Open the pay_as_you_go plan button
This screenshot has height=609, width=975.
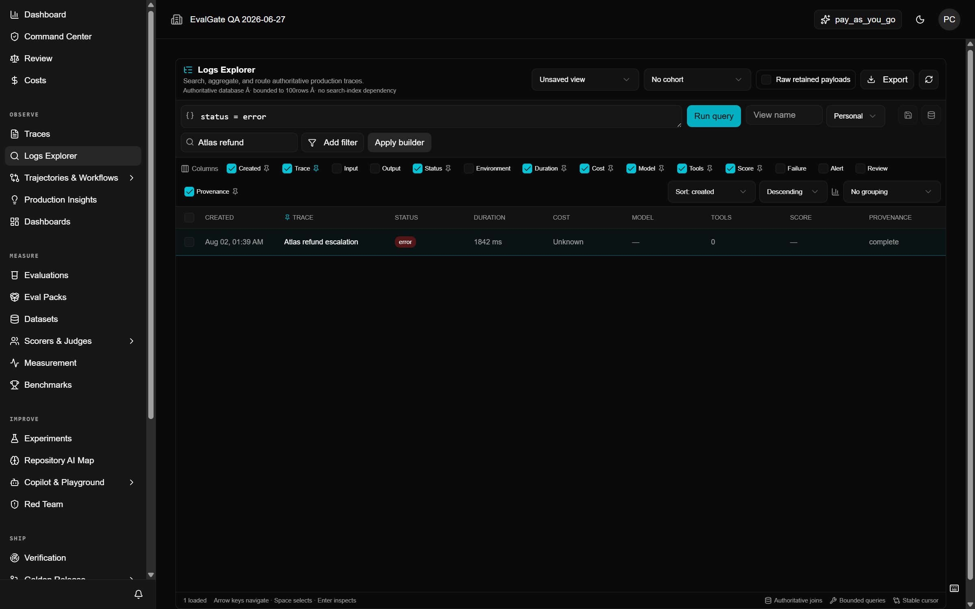pyautogui.click(x=858, y=19)
